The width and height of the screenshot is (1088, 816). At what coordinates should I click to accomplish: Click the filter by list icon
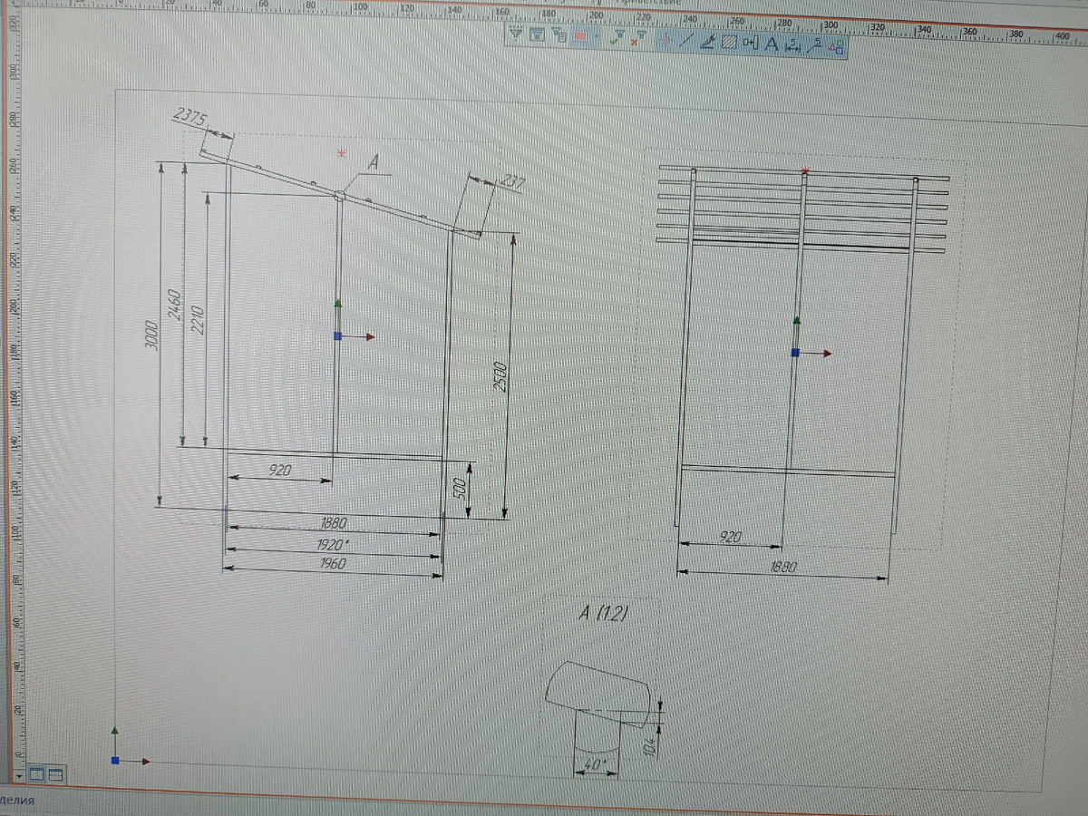(x=559, y=34)
